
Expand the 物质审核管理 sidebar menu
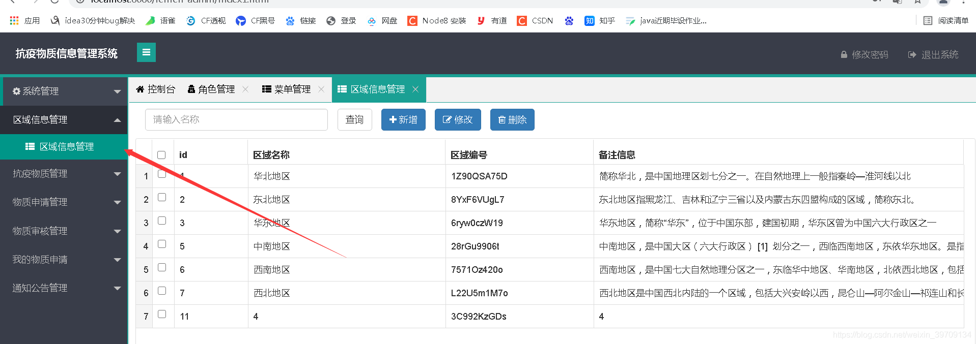(64, 231)
